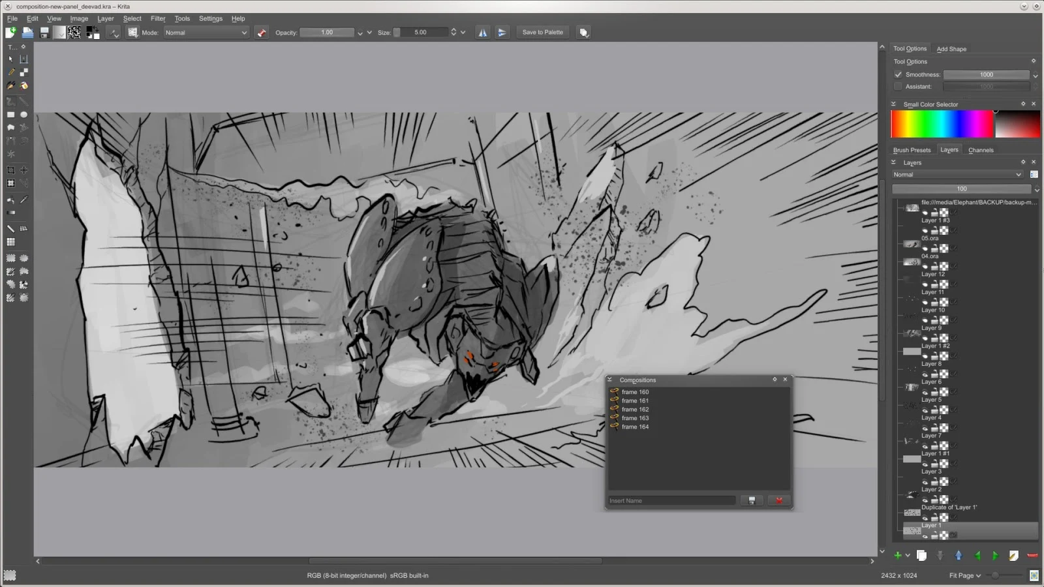Click the Save to Palette button

pyautogui.click(x=542, y=32)
